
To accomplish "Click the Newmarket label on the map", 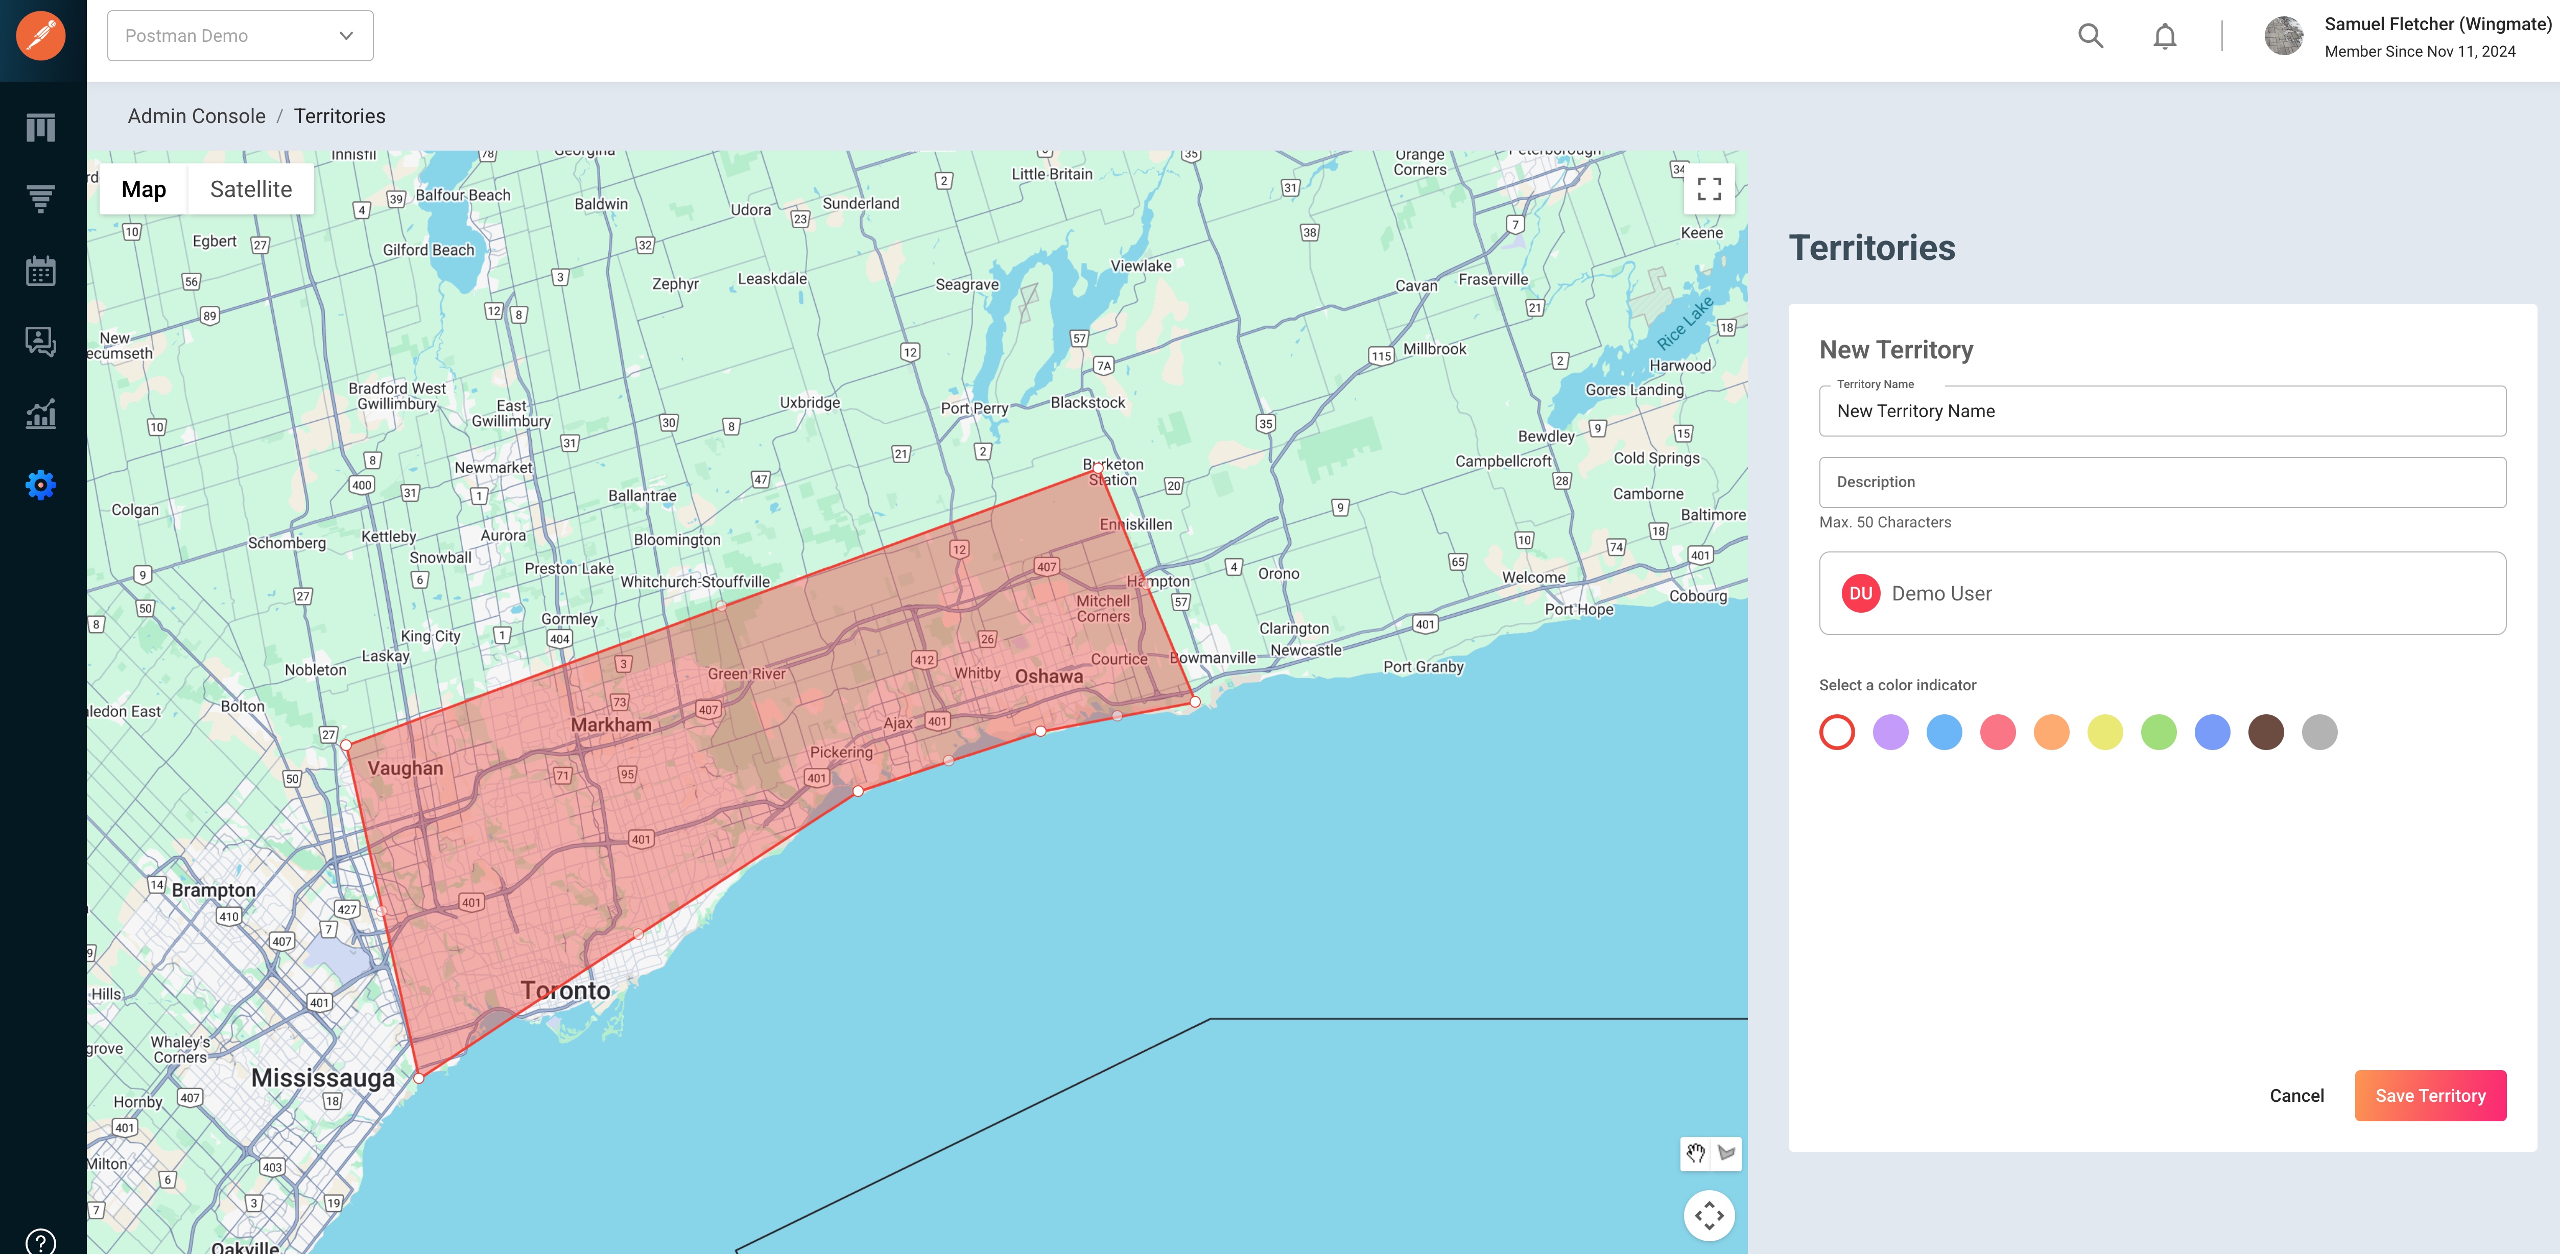I will pos(494,467).
